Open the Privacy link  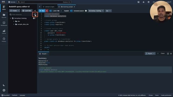pos(151,95)
